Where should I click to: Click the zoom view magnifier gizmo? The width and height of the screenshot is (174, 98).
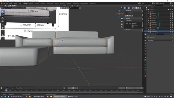click(122, 19)
